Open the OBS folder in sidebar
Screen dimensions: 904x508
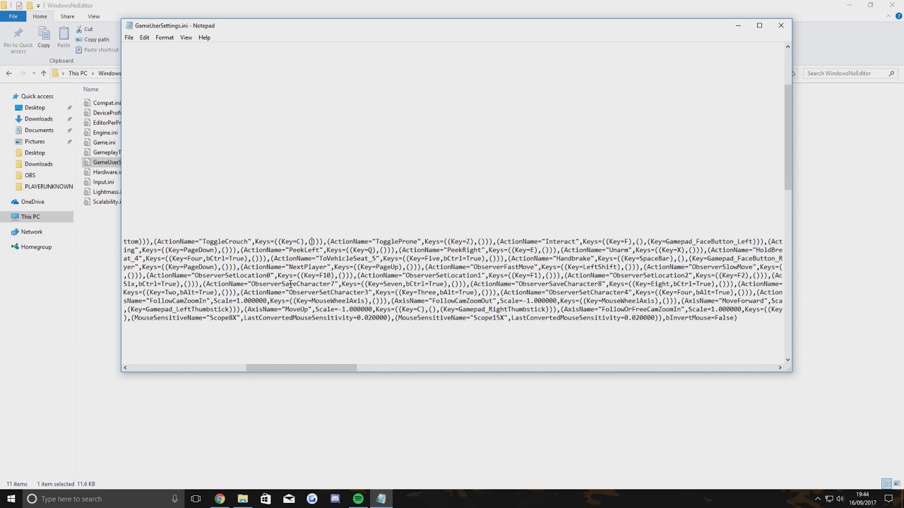[x=30, y=176]
